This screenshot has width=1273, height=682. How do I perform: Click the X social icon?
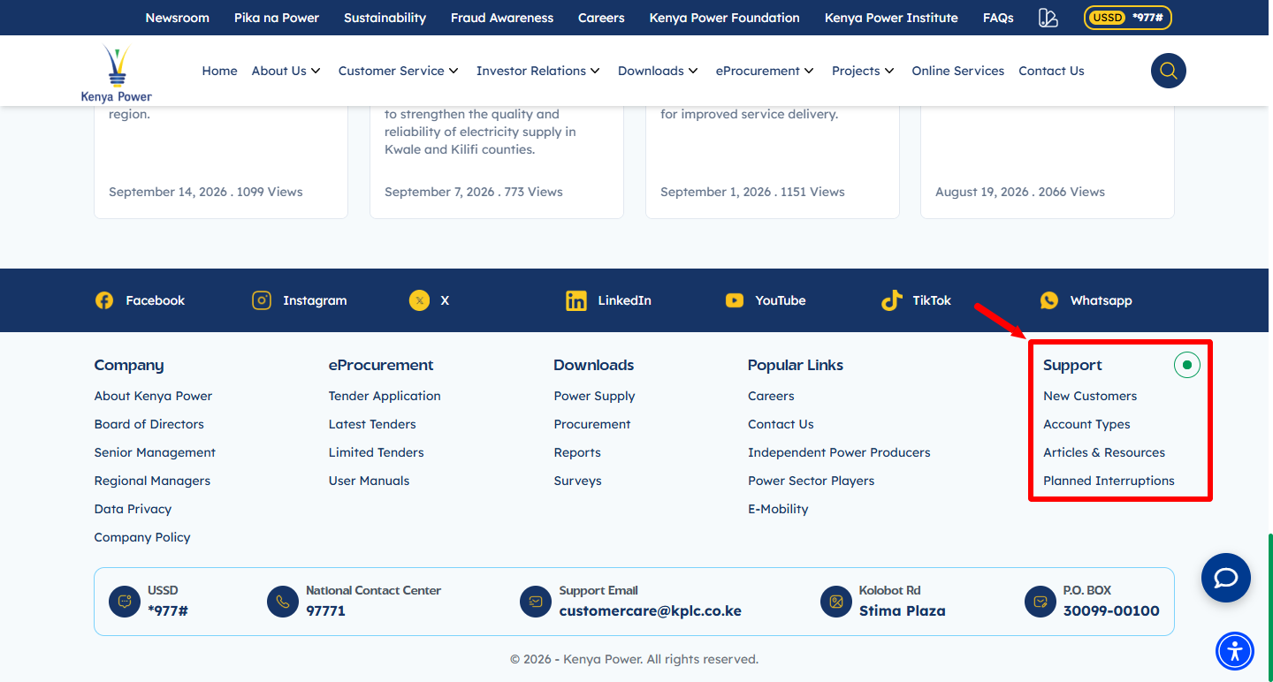(419, 300)
